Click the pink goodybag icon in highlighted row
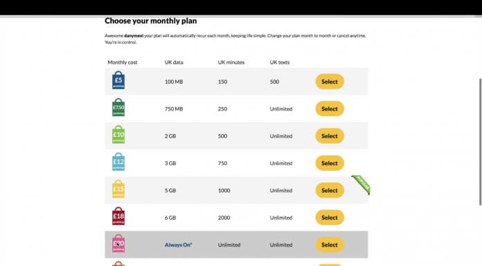This screenshot has height=266, width=482. (x=118, y=243)
